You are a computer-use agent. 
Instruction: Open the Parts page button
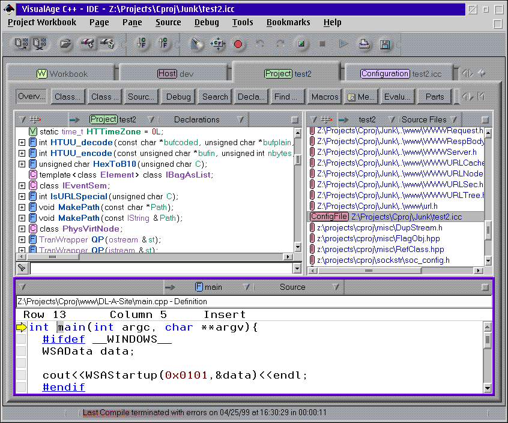pyautogui.click(x=435, y=97)
